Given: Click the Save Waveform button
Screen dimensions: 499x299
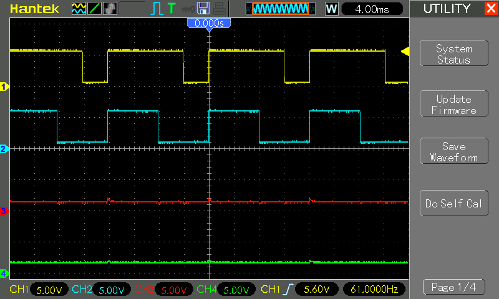Looking at the screenshot, I should (x=454, y=151).
